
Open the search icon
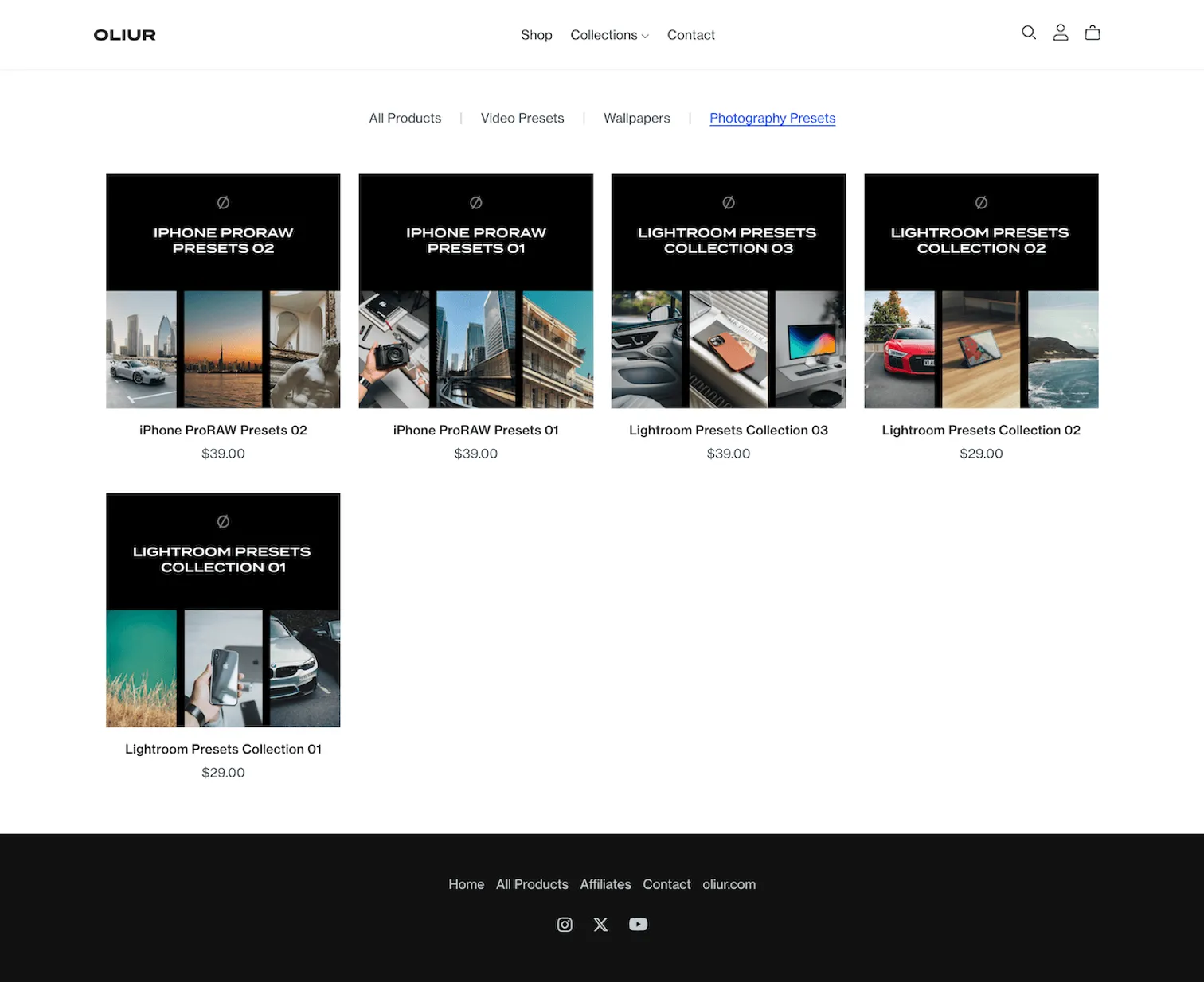1028,33
